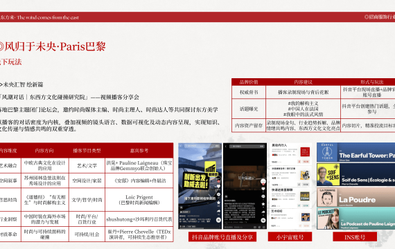Click the 品牌价值 column header
Screen dimensions: 395x249
(x=249, y=82)
